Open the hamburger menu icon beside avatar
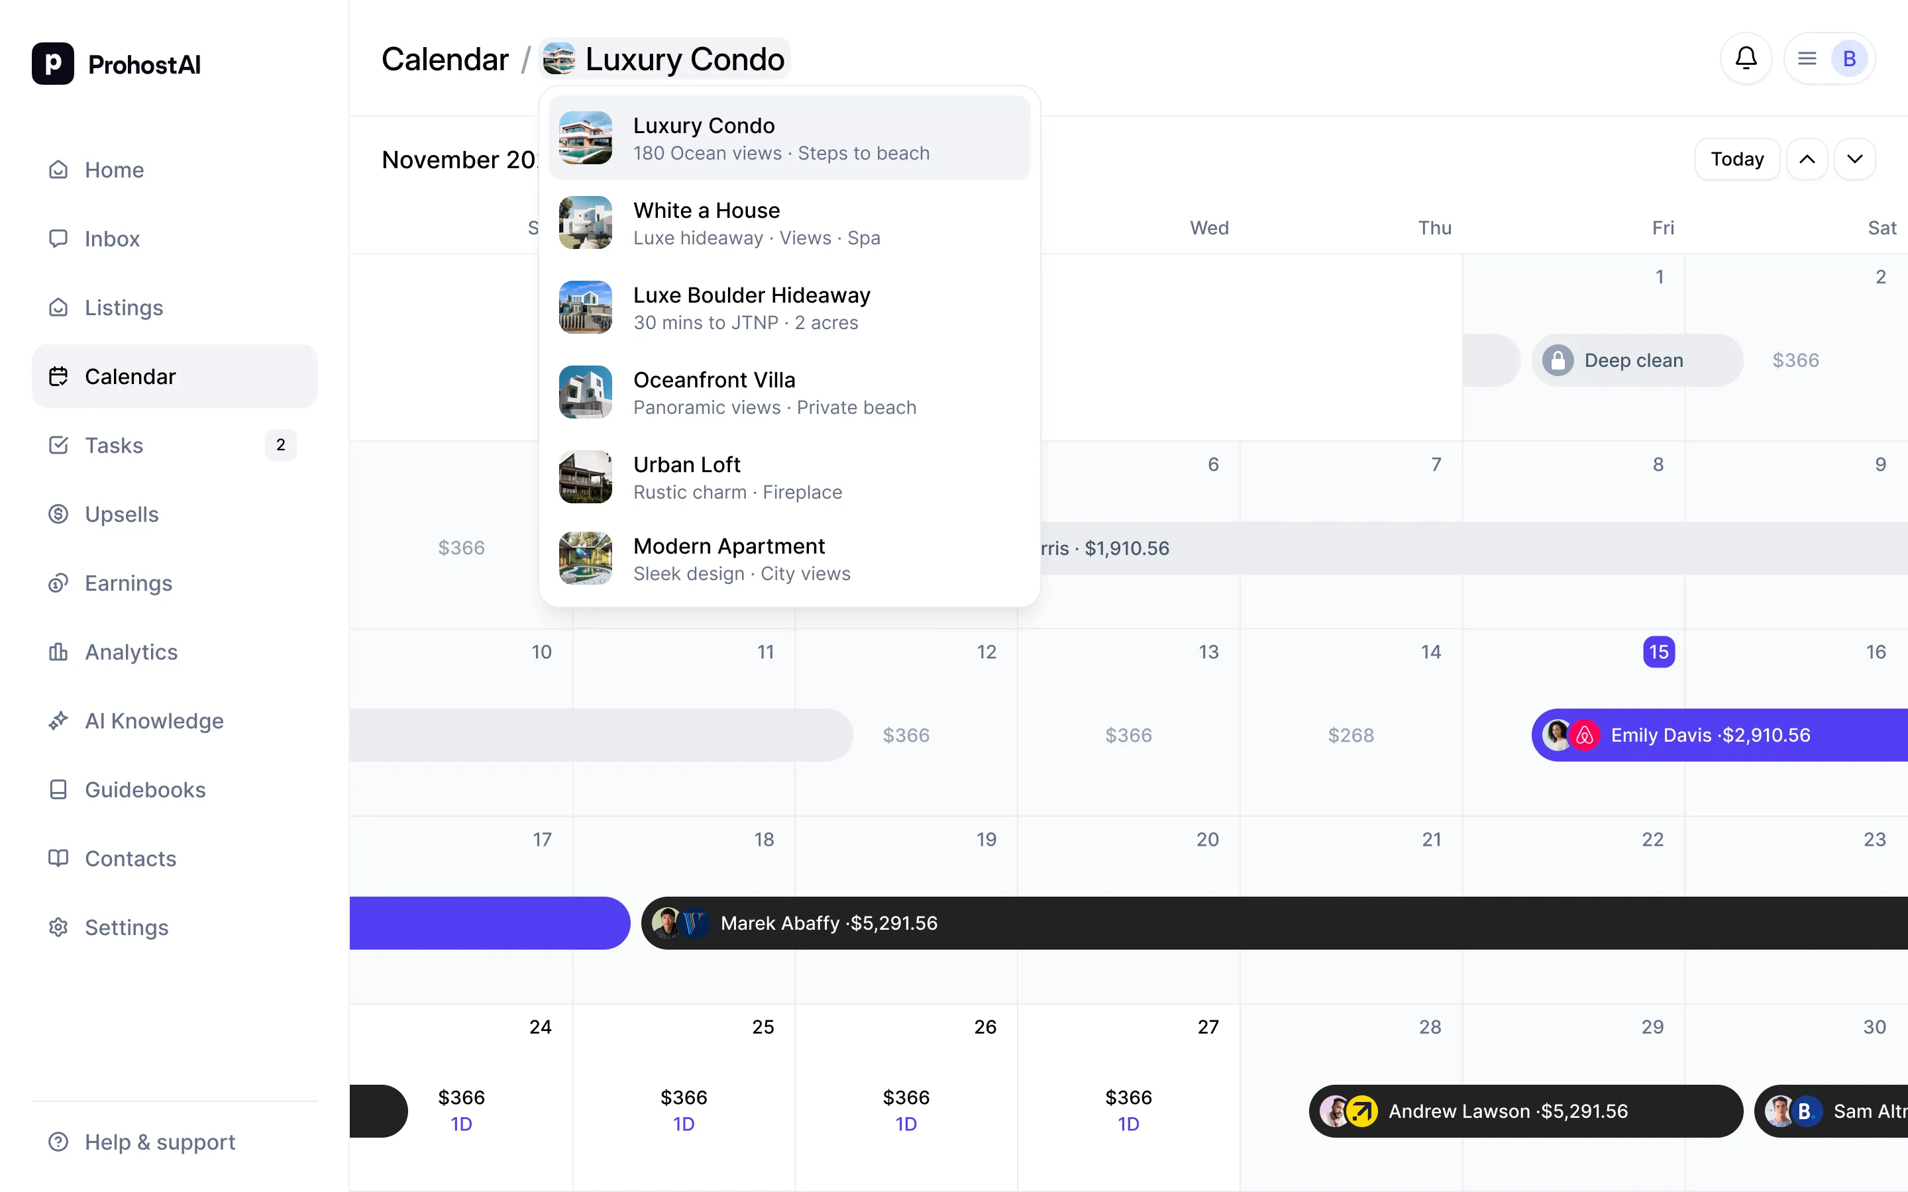1908x1192 pixels. coord(1806,58)
